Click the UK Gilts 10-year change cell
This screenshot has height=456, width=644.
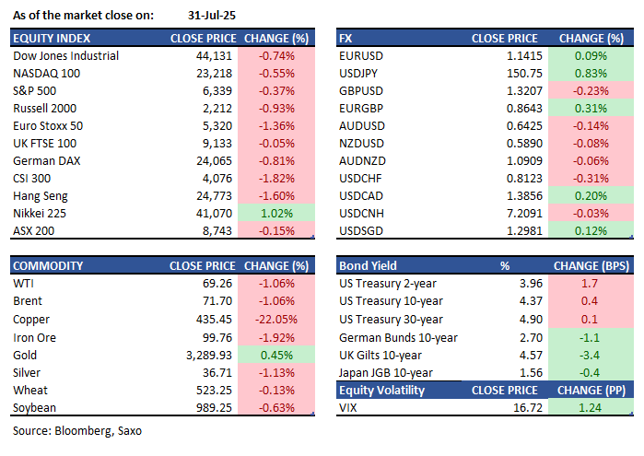pyautogui.click(x=591, y=353)
